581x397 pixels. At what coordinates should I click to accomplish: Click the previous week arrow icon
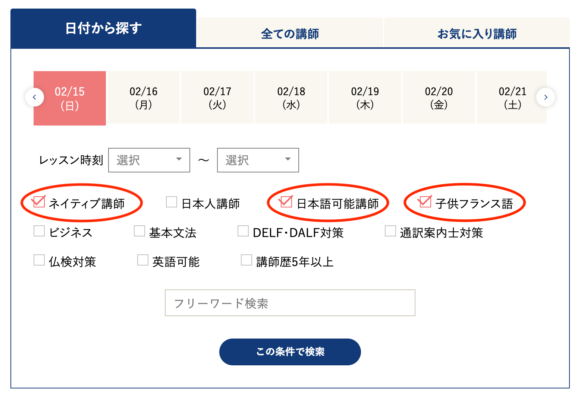click(35, 98)
